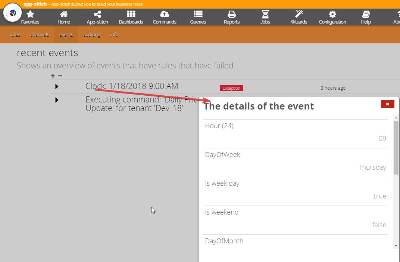The height and width of the screenshot is (262, 400).
Task: Close the event details panel
Action: click(387, 104)
